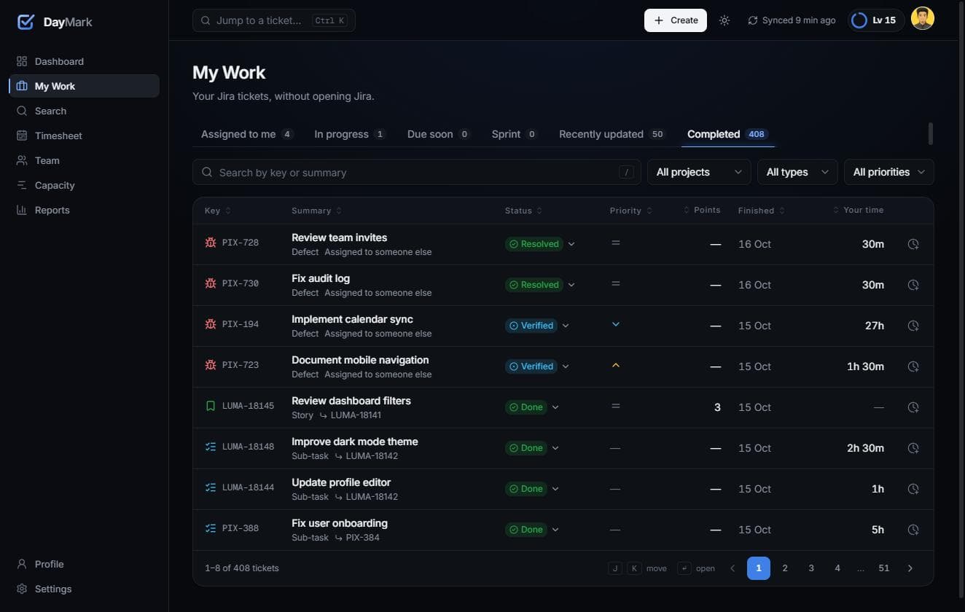The height and width of the screenshot is (612, 965).
Task: Sort by the Your time column
Action: click(859, 210)
